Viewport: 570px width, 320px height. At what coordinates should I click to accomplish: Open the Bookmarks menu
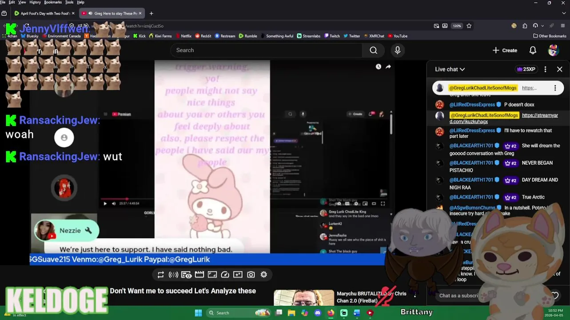[53, 2]
